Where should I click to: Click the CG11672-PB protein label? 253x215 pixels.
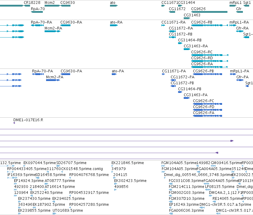pyautogui.click(x=182, y=83)
